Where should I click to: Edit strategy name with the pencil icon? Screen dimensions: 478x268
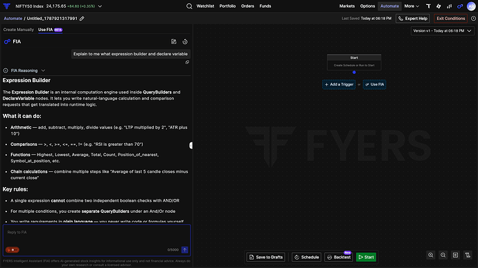pyautogui.click(x=82, y=19)
